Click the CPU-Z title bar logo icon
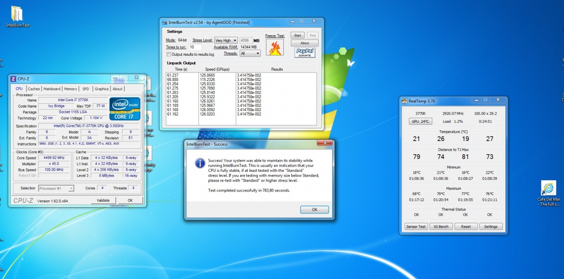This screenshot has width=564, height=279. (13, 79)
